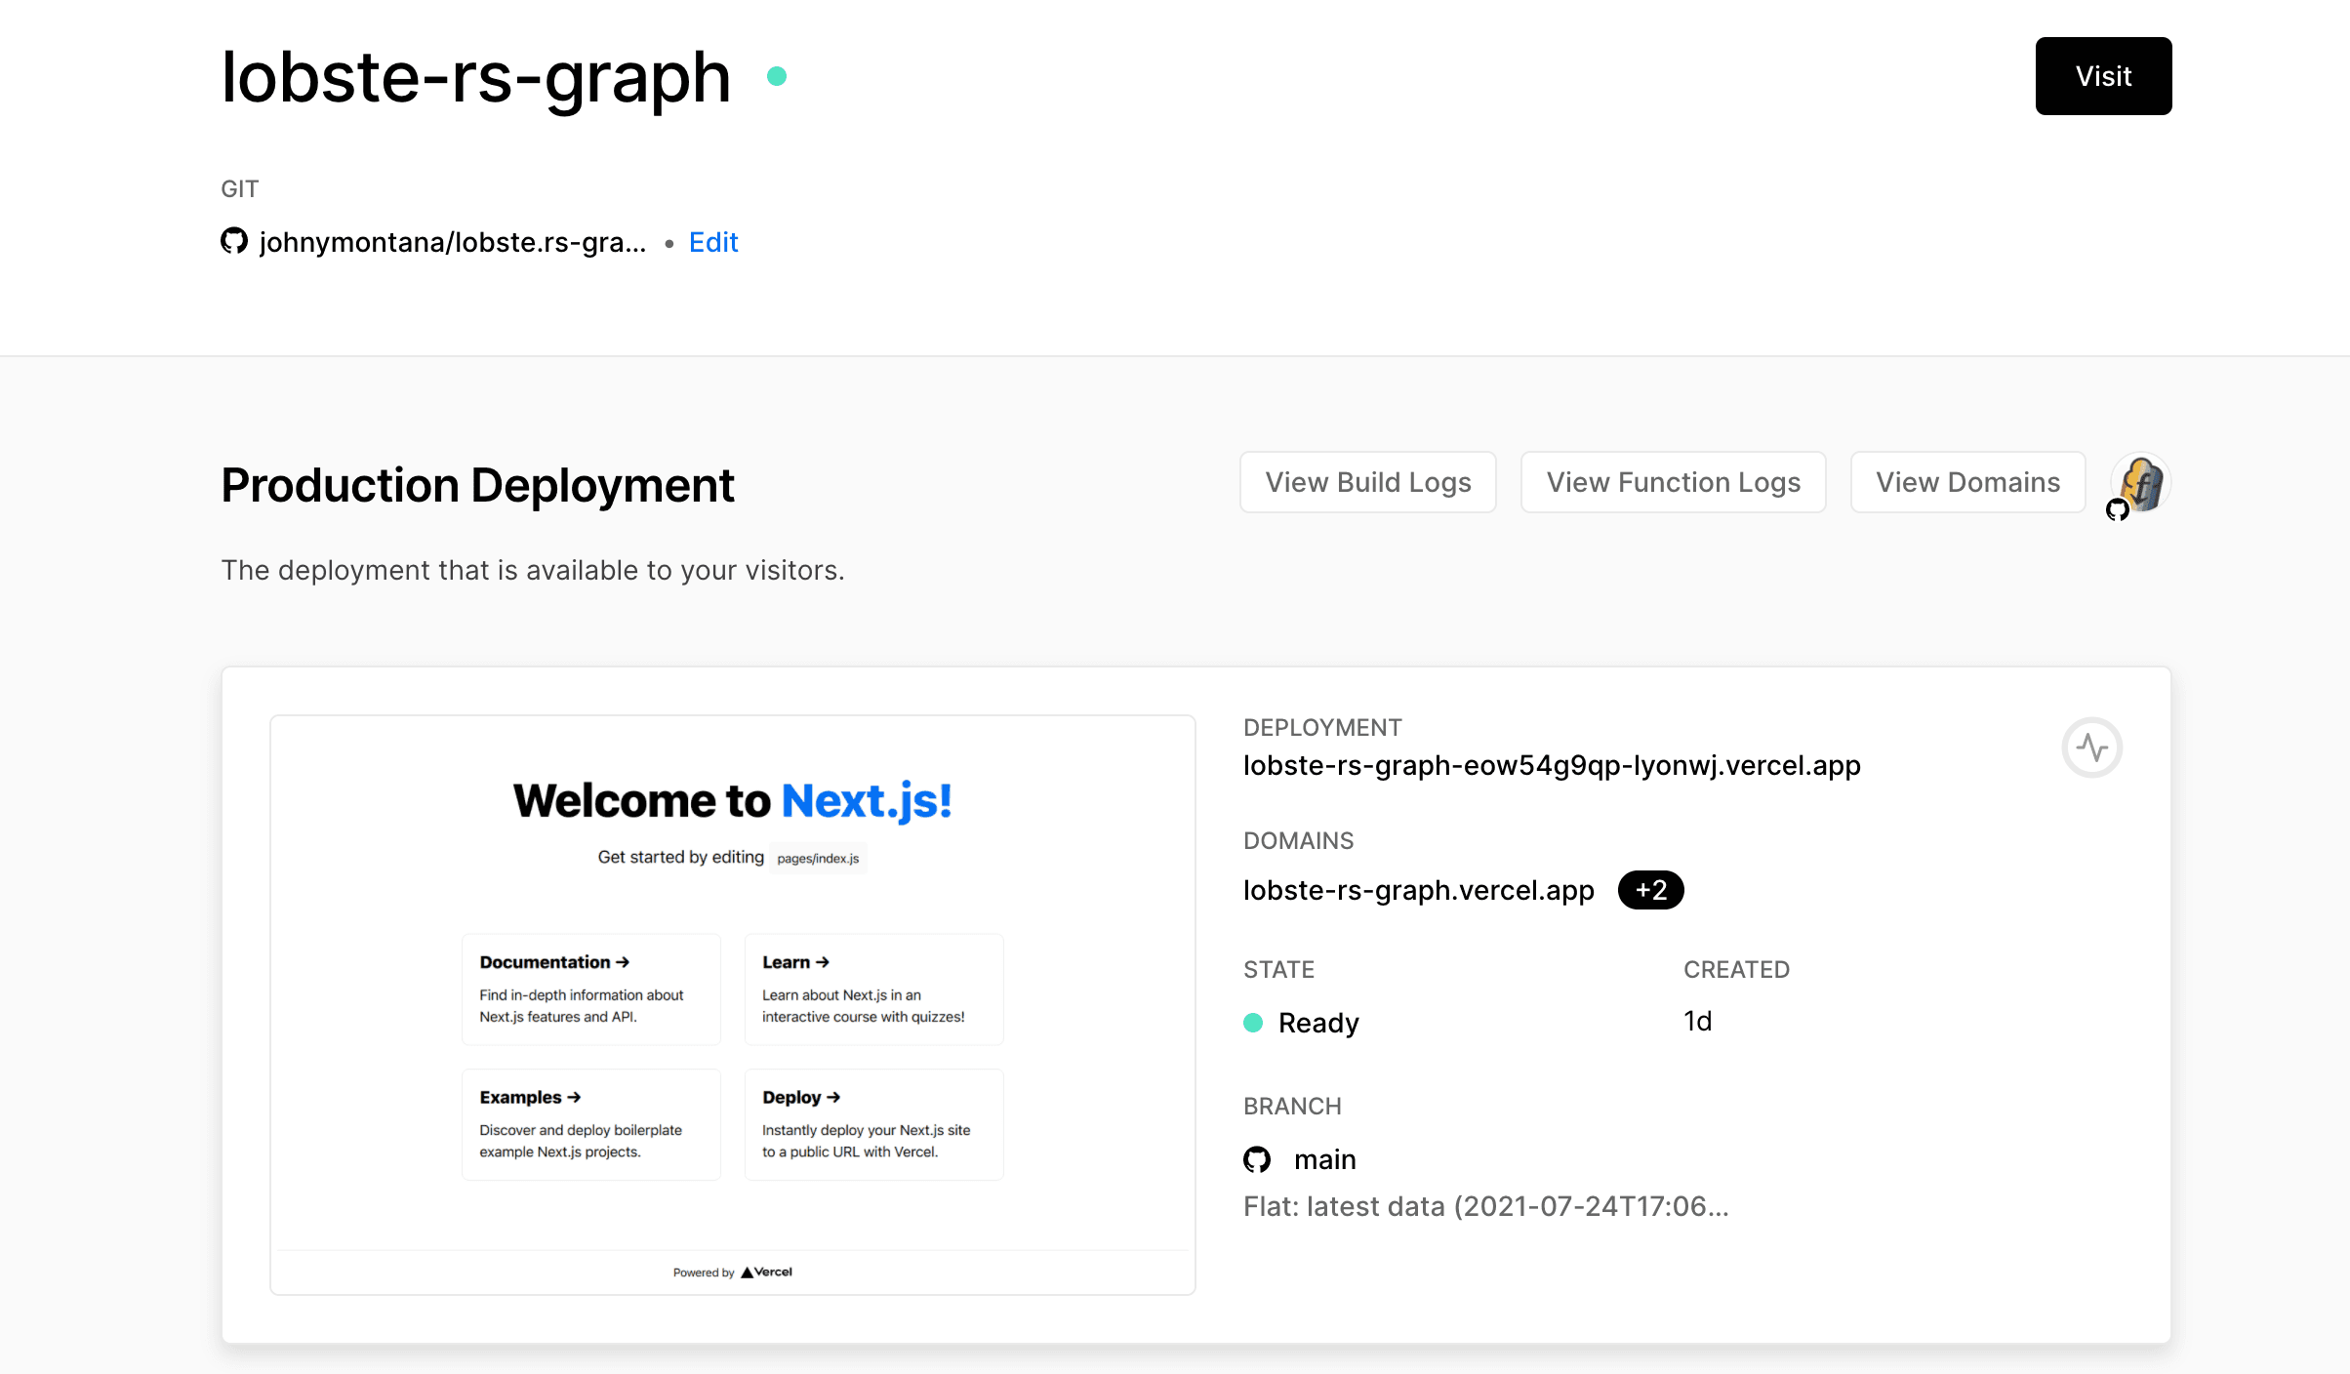Click the green Ready state indicator dot
The width and height of the screenshot is (2350, 1374).
tap(1253, 1023)
